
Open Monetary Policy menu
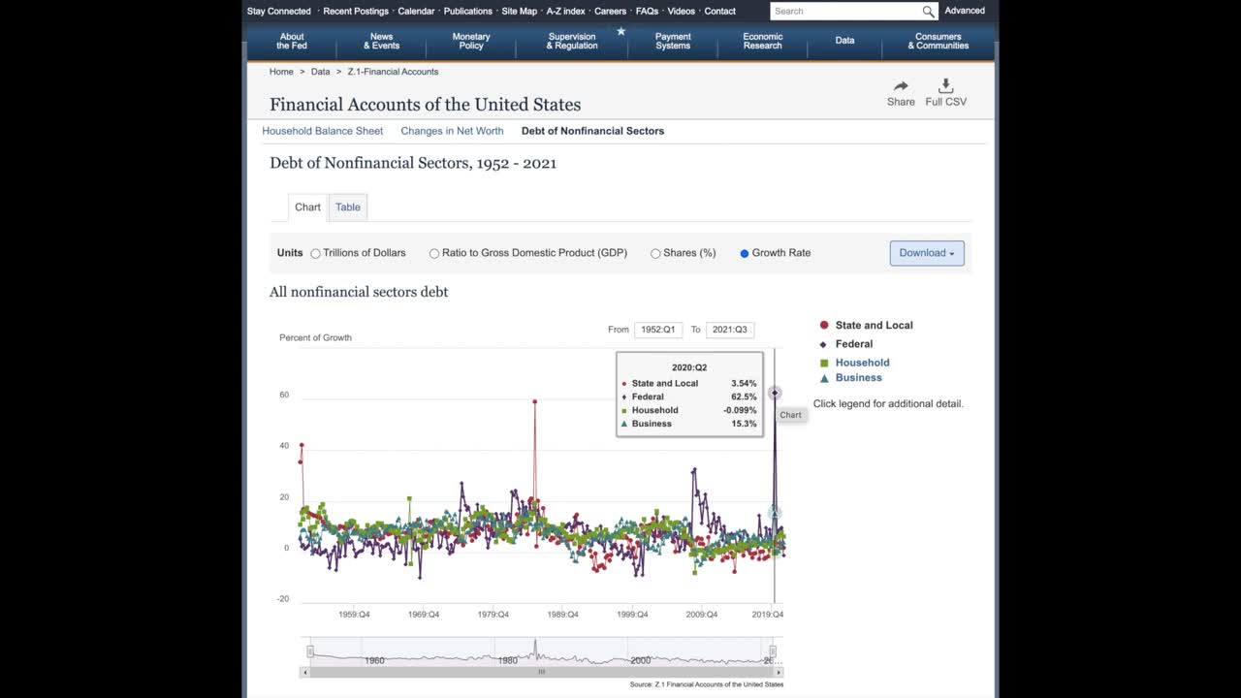471,41
